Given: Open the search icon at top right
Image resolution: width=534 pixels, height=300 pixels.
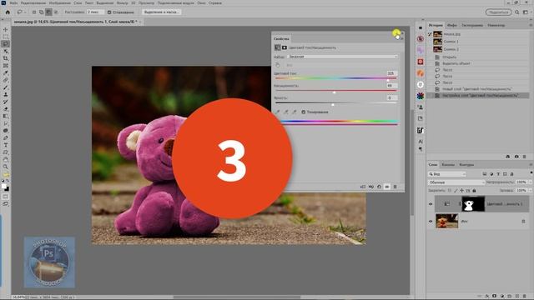Looking at the screenshot, I should pyautogui.click(x=517, y=12).
